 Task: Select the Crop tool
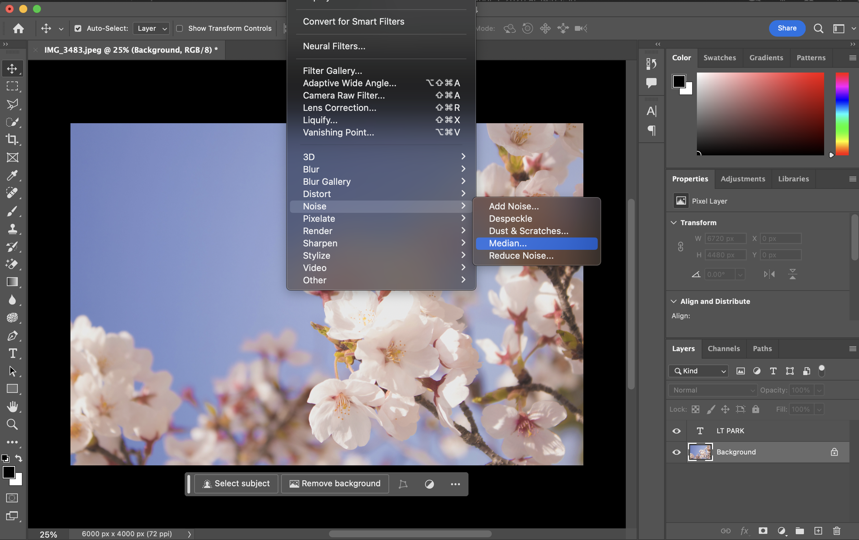pyautogui.click(x=12, y=140)
